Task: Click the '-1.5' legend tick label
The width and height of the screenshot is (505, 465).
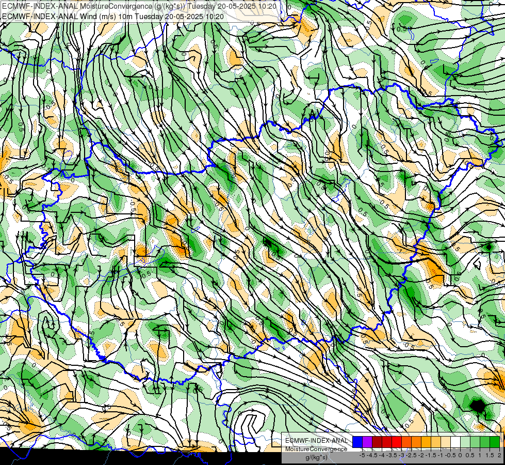Action: tap(431, 455)
